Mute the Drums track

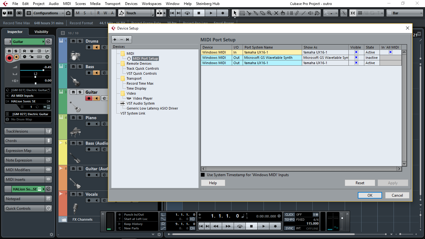[x=73, y=41]
